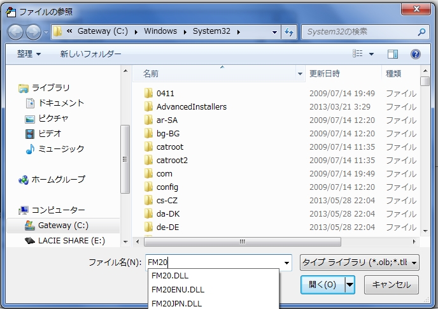Toggle the preview pane icon
The height and width of the screenshot is (309, 438).
(392, 54)
